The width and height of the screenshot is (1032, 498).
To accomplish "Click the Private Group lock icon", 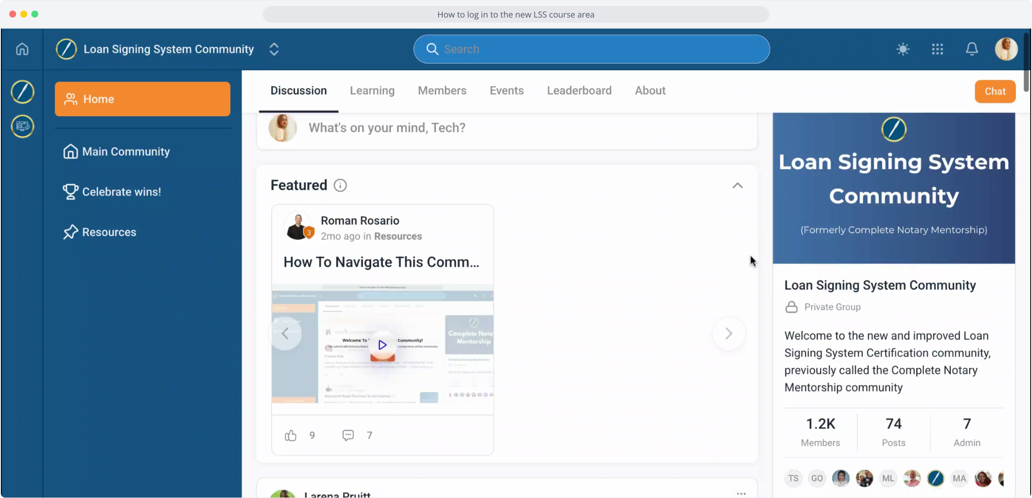I will [791, 307].
